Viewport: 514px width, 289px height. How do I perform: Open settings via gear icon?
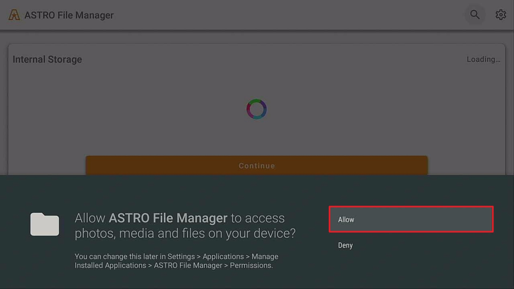point(501,14)
